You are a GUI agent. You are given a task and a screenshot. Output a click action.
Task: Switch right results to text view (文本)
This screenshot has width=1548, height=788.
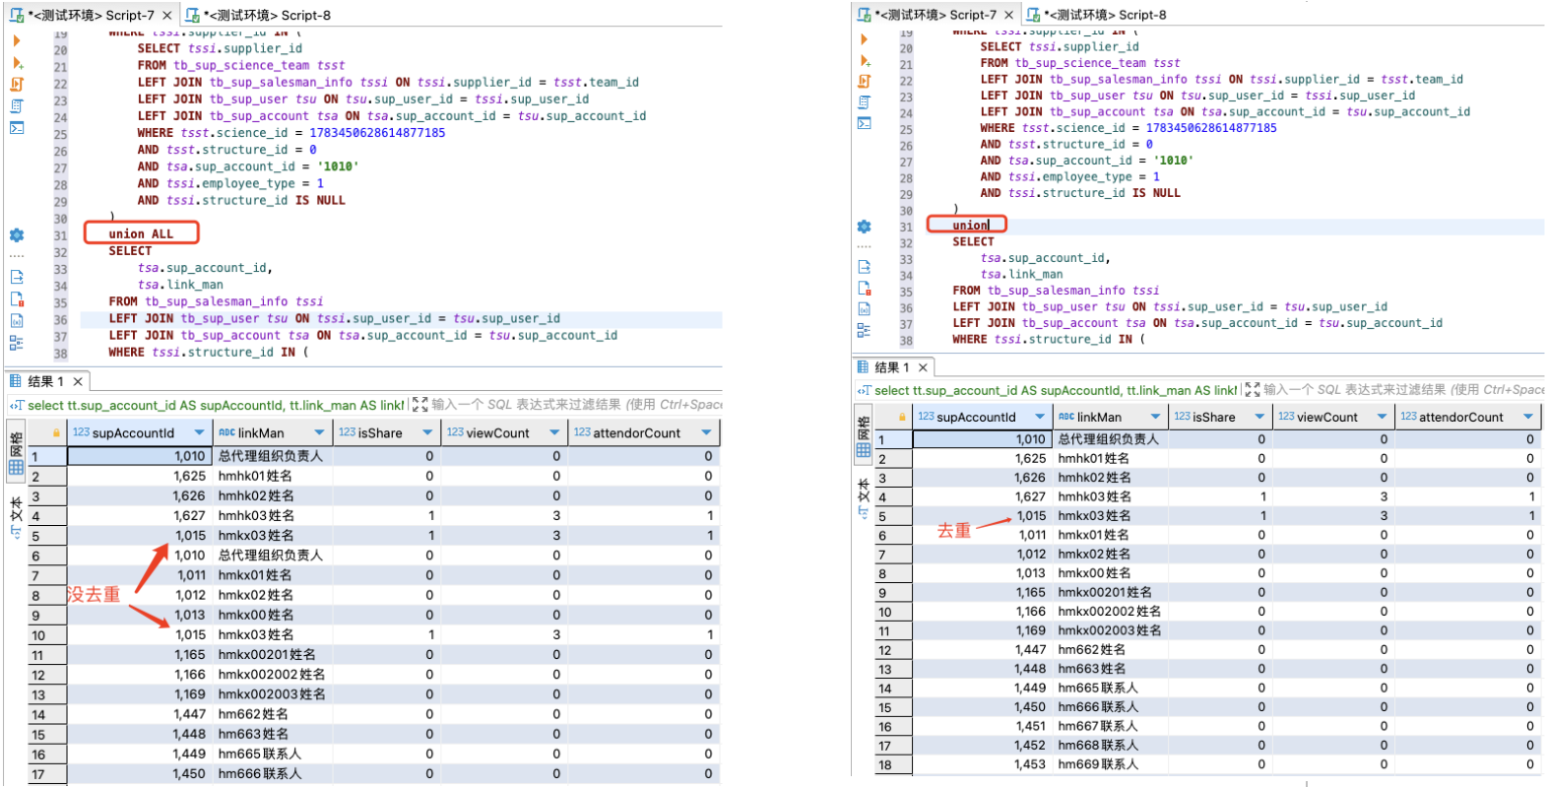[x=864, y=497]
